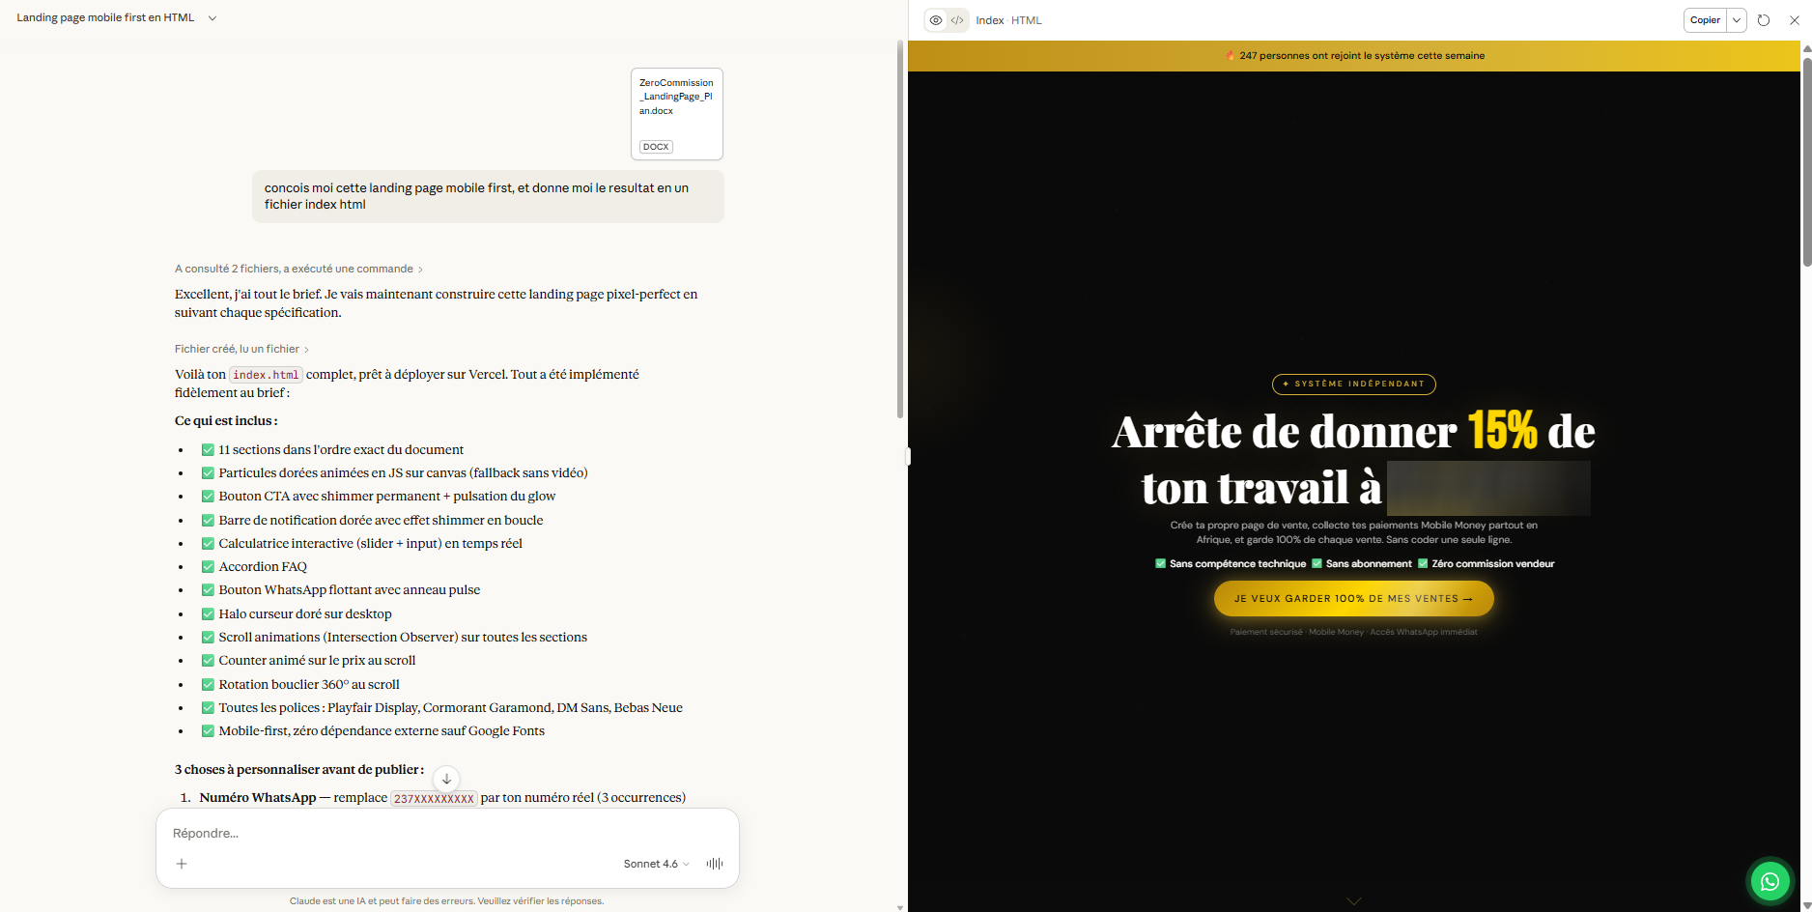This screenshot has height=912, width=1812.
Task: Click the 'Index · HTML' artifact title
Action: point(1008,20)
